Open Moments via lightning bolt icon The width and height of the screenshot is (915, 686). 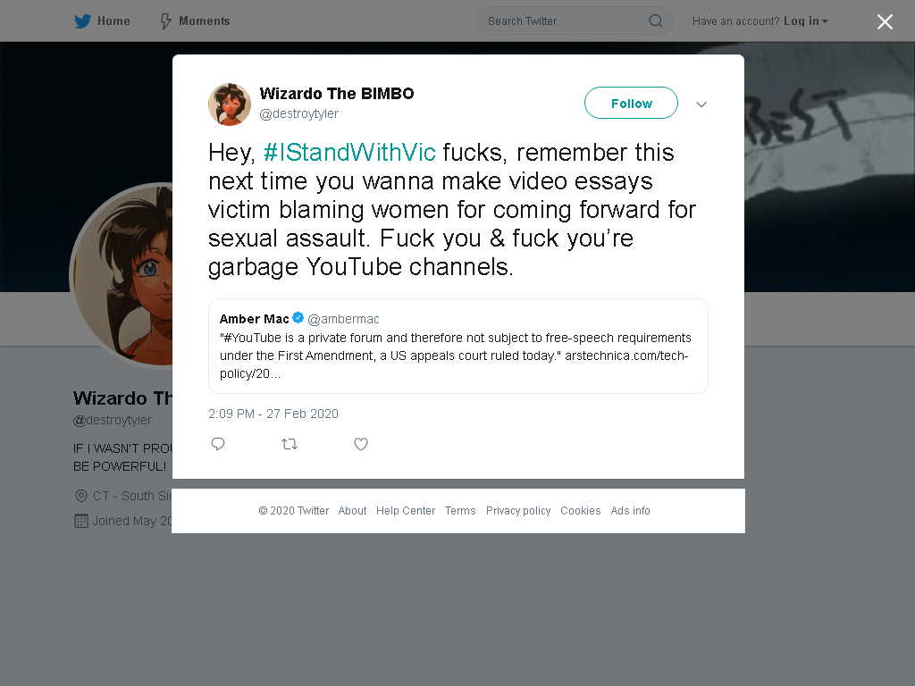point(165,21)
